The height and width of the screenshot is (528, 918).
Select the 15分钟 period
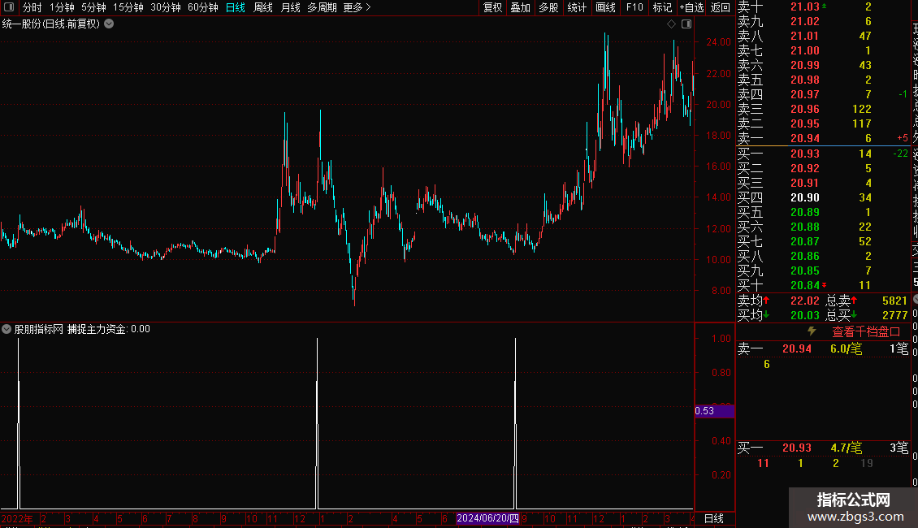pyautogui.click(x=128, y=7)
